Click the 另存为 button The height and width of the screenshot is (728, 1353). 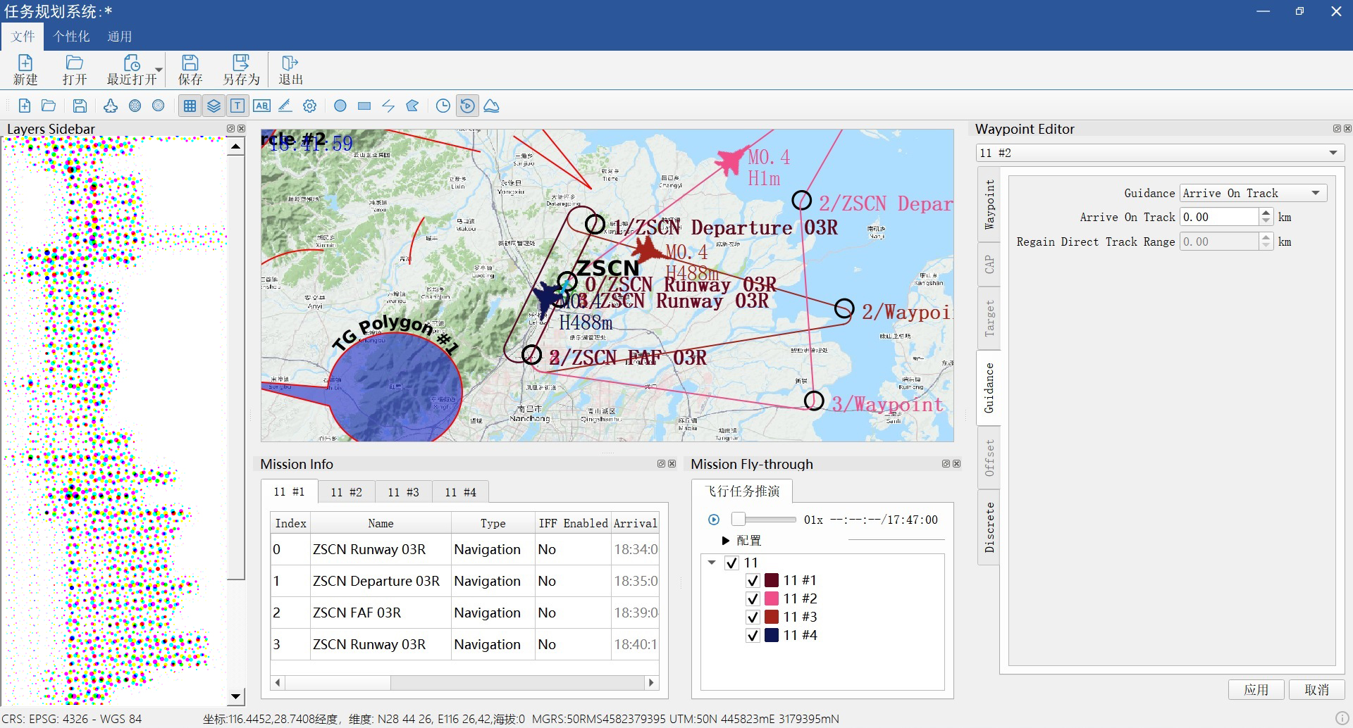pyautogui.click(x=241, y=70)
